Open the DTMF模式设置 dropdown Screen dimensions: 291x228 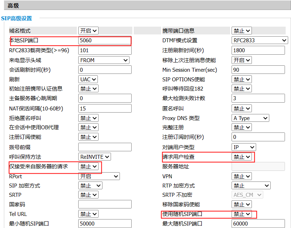click(x=259, y=40)
